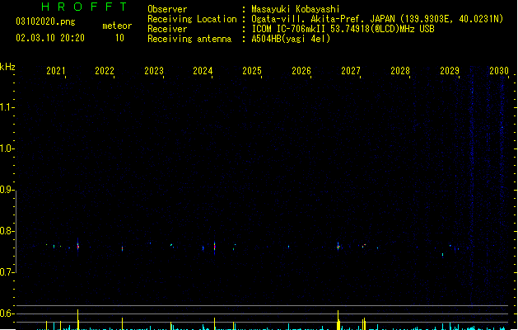Click the 1.0 kHz frequency label
This screenshot has width=518, height=330.
coord(7,148)
